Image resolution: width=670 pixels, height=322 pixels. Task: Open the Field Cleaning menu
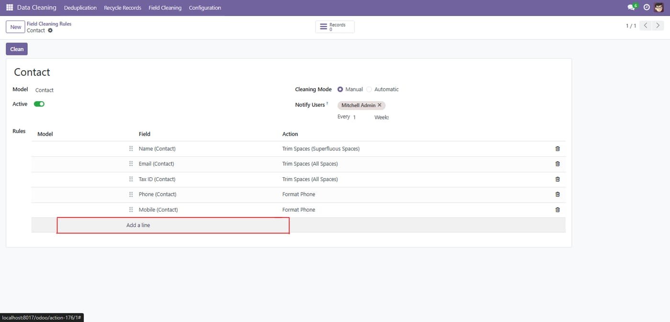click(x=165, y=8)
